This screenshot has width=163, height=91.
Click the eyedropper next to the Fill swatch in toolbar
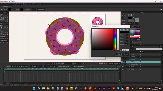click(12, 10)
